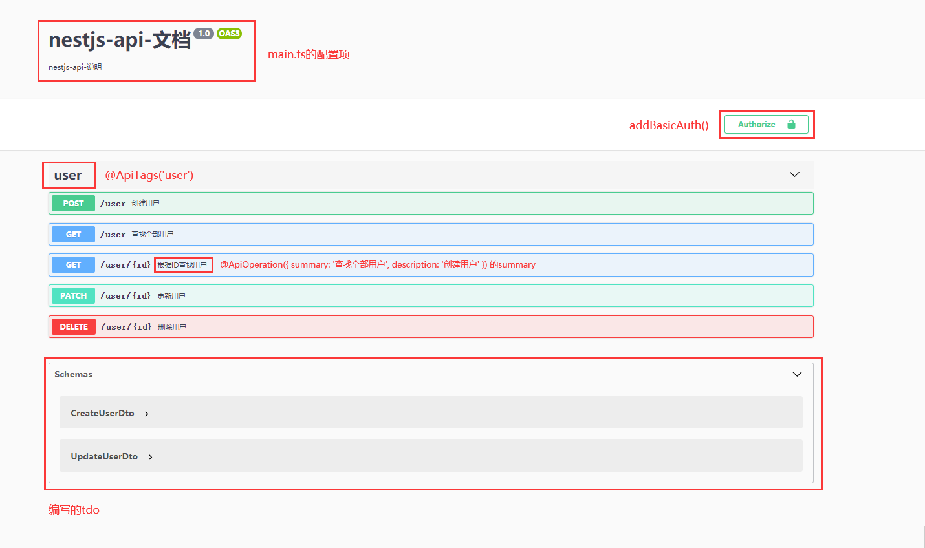Open the GET /user 查找全部用户 operation
The width and height of the screenshot is (925, 548).
(431, 234)
